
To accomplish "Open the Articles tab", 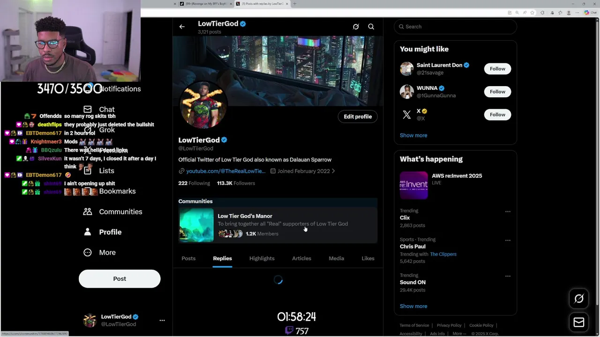I will click(301, 258).
